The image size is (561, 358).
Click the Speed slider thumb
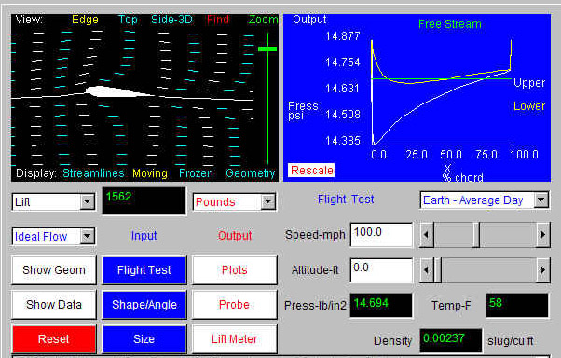click(x=476, y=235)
